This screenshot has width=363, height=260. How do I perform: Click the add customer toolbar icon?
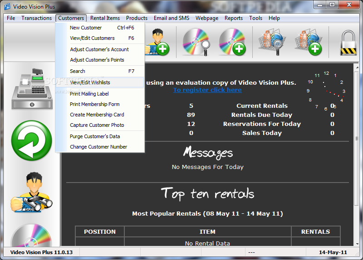(x=157, y=42)
